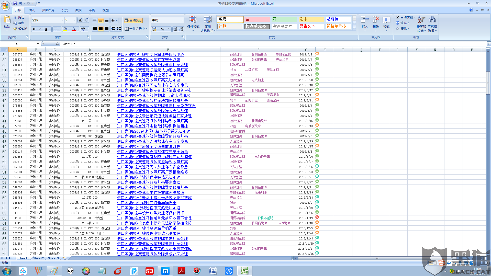Click the Format Painter brush
491x276 pixels.
[20, 29]
